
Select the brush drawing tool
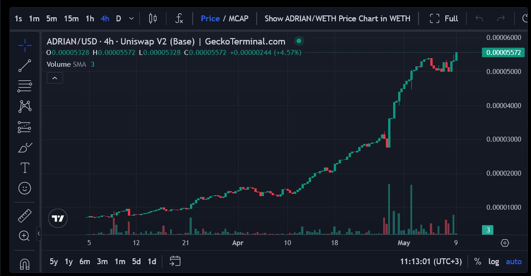pyautogui.click(x=25, y=148)
